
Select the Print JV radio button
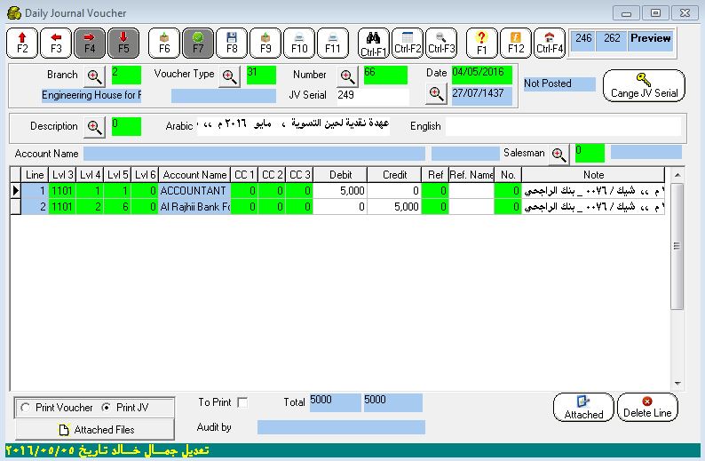107,408
